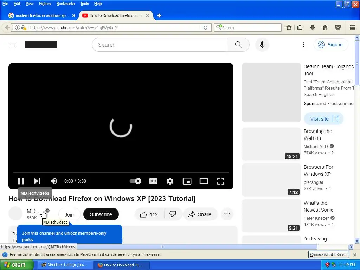Click the Join channel button
Viewport: 360px width, 270px height.
pyautogui.click(x=69, y=215)
